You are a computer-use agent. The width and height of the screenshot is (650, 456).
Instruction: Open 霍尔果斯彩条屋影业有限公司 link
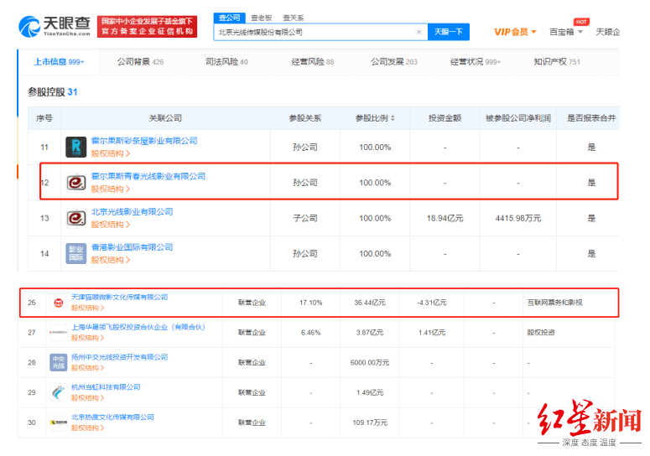coord(144,141)
